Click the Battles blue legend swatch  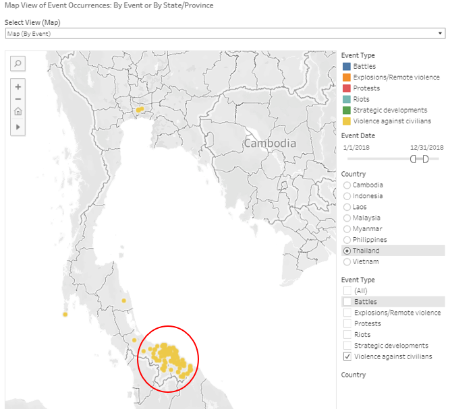coord(346,67)
